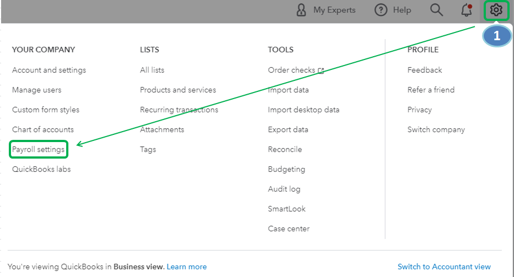The image size is (514, 277).
Task: Open the Reconcile tool
Action: click(285, 149)
